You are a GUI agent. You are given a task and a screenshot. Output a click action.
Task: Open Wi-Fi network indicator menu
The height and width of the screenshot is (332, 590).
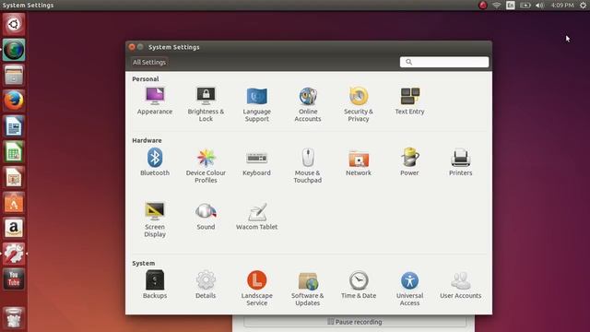(x=497, y=6)
